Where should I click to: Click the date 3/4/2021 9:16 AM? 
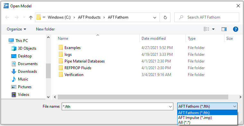tap(156, 75)
